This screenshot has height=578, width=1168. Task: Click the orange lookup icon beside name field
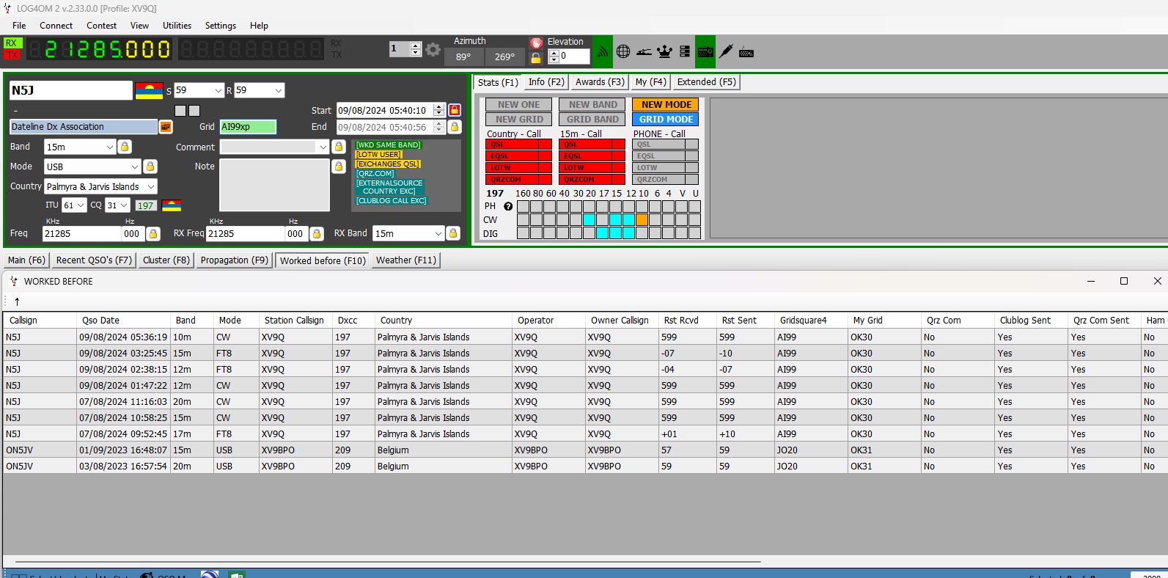click(166, 127)
